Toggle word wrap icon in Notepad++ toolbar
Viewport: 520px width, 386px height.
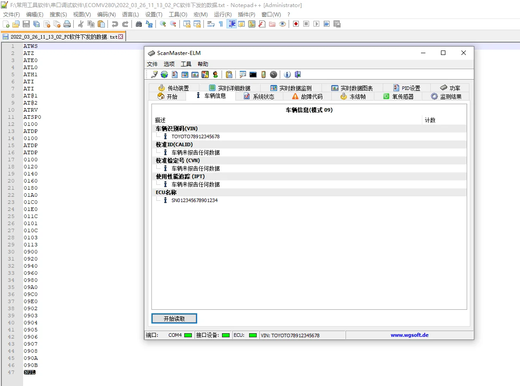(x=210, y=24)
